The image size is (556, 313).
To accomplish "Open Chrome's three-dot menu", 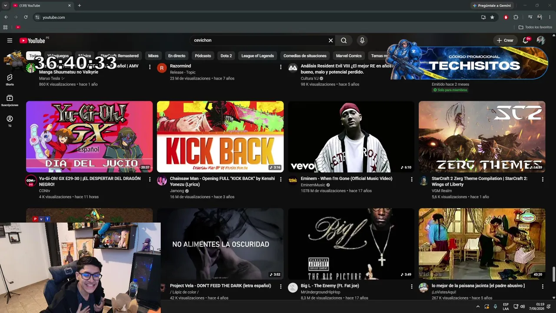I will pos(550,17).
